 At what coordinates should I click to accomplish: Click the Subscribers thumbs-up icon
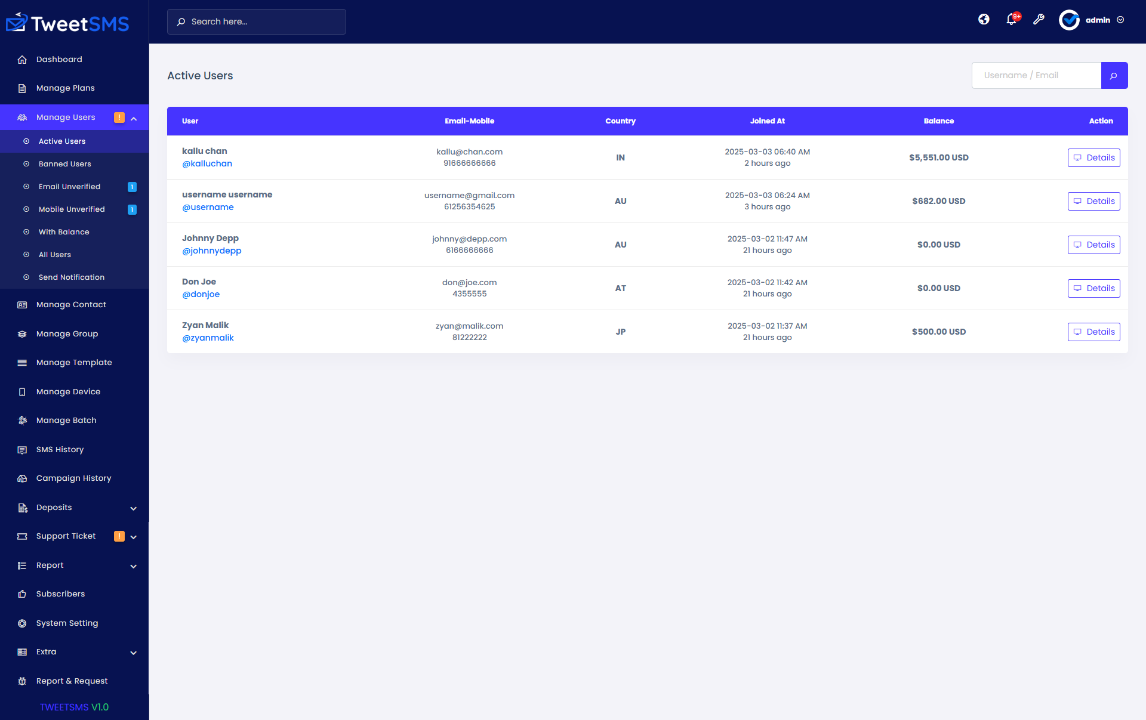pos(22,594)
